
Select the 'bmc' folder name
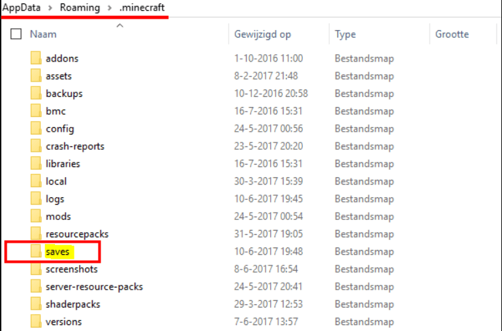coord(56,111)
